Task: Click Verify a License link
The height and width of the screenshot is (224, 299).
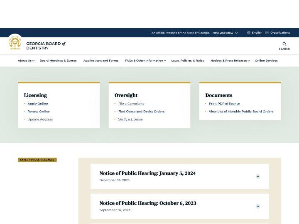Action: [130, 119]
